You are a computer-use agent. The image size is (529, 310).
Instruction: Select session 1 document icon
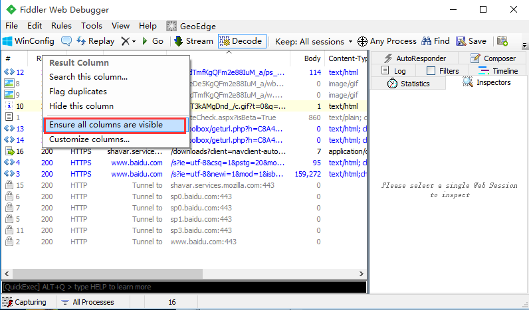tap(9, 117)
